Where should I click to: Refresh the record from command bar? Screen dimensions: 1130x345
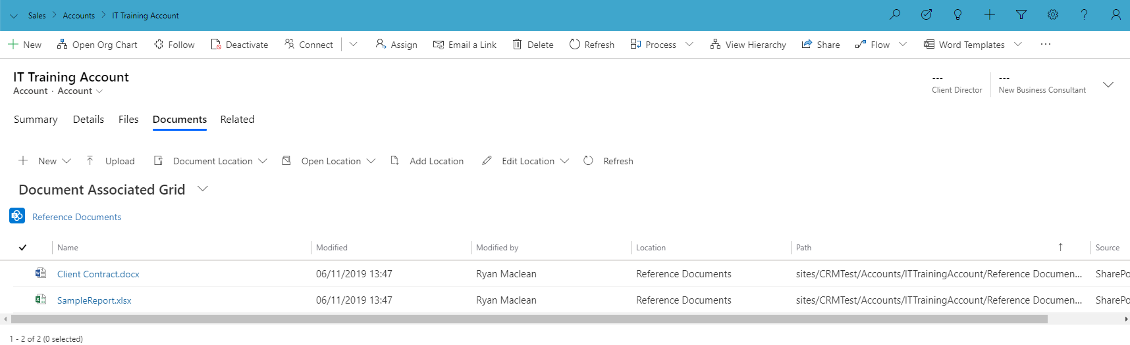click(592, 45)
